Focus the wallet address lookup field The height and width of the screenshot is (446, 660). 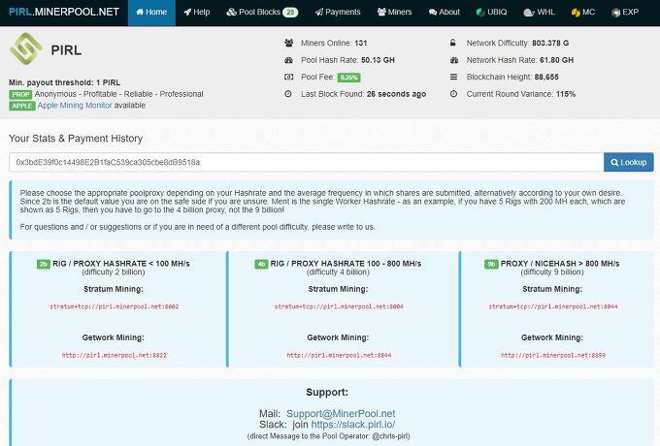point(306,162)
